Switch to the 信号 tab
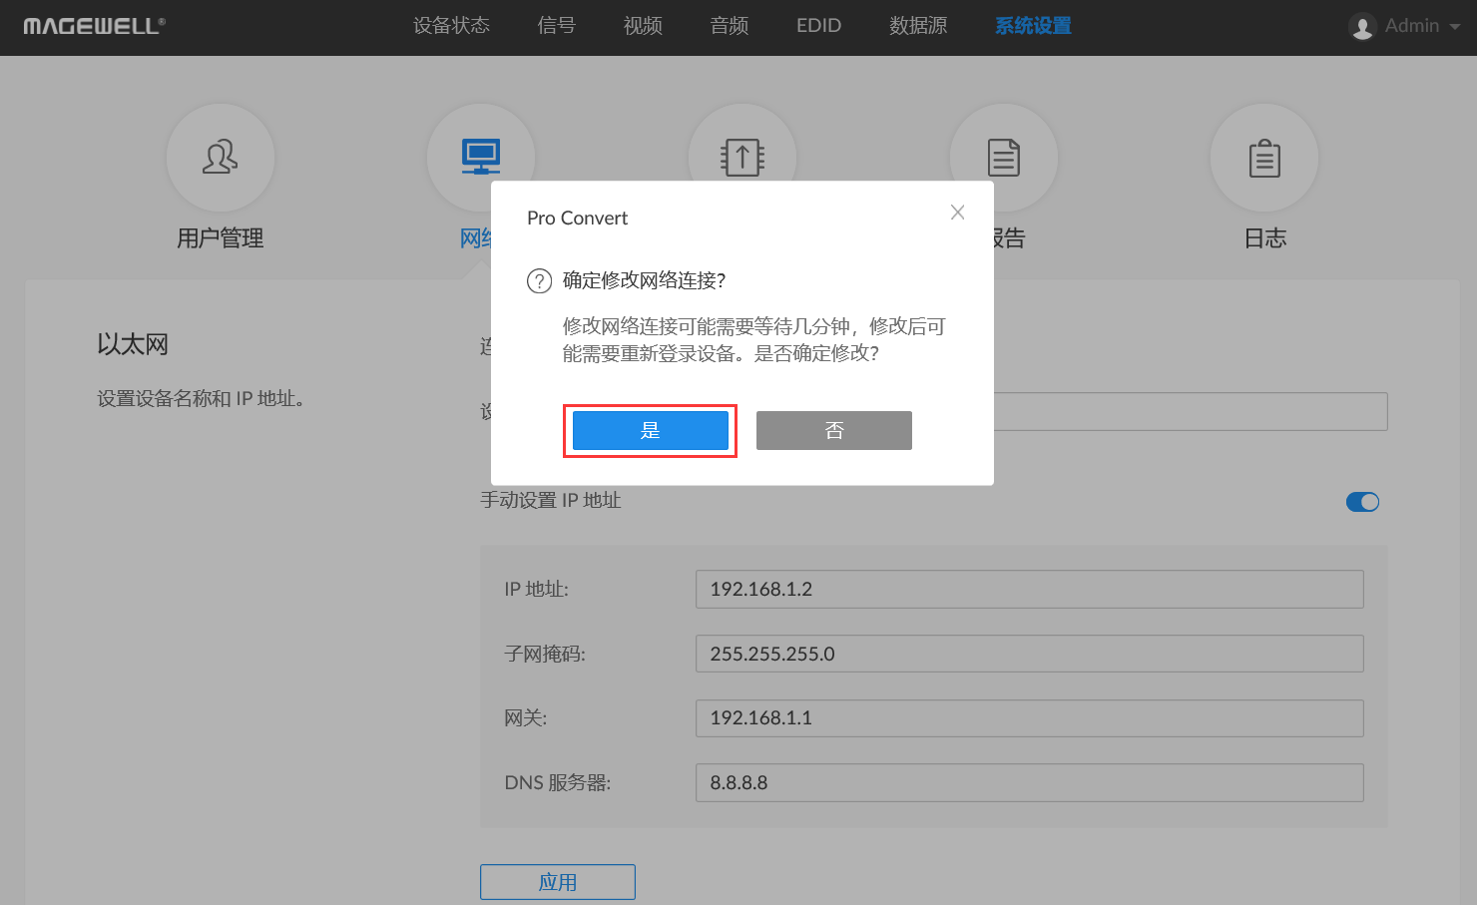The image size is (1477, 905). click(x=556, y=26)
